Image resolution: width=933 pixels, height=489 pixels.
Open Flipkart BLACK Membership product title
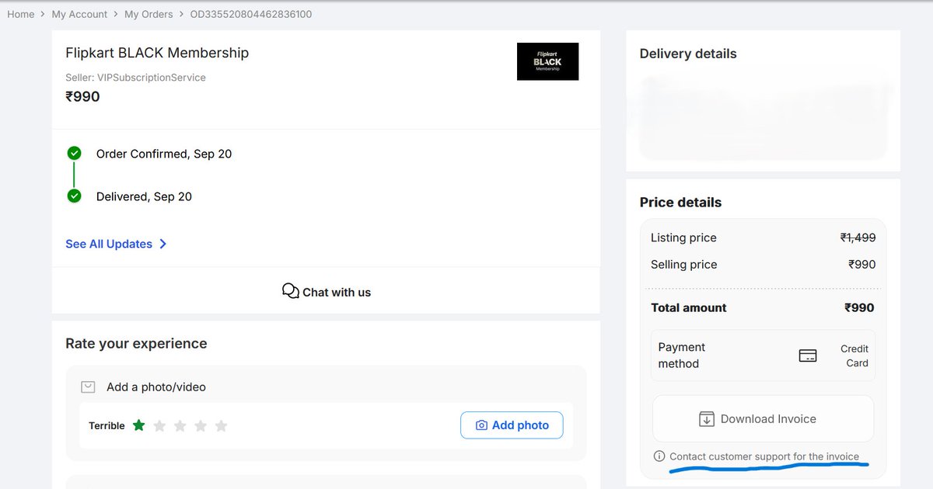tap(157, 53)
